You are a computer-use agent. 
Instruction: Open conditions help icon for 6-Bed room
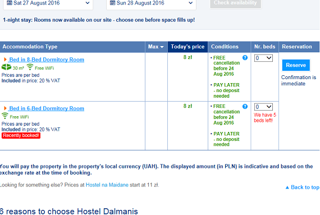[x=245, y=107]
